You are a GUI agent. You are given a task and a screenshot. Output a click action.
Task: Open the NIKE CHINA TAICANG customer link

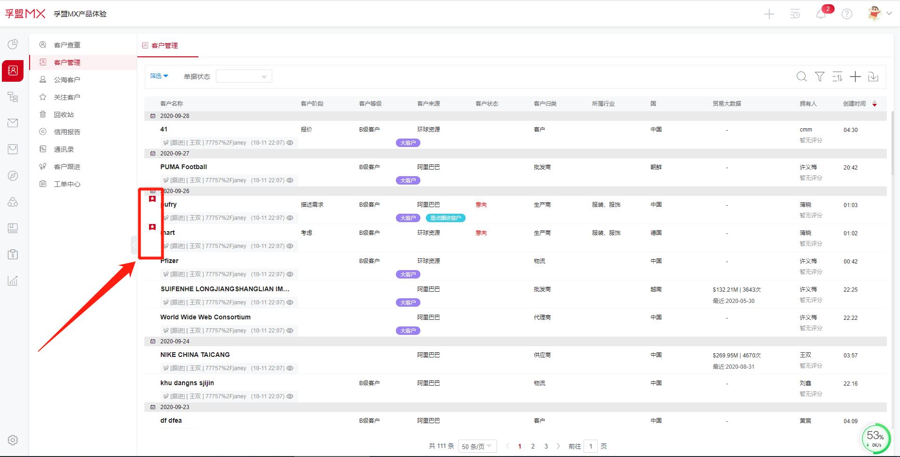tap(195, 355)
